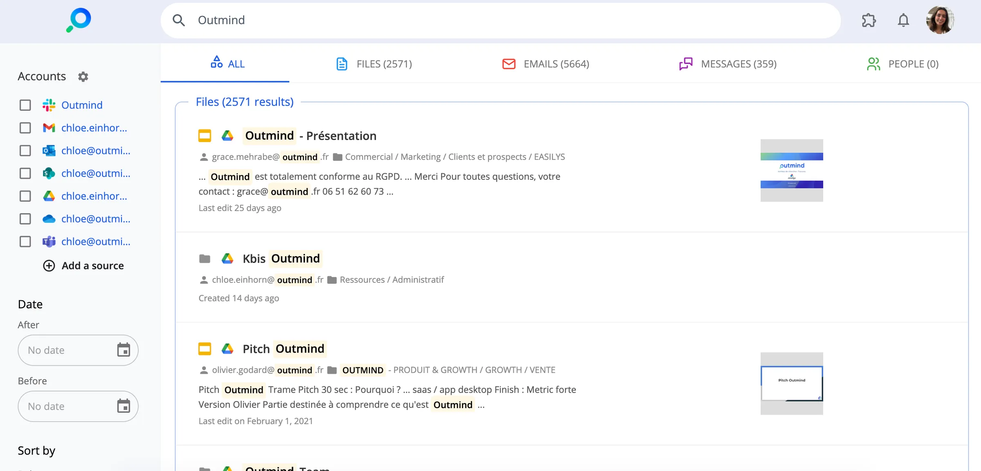Enable the Gmail account checkbox

point(25,127)
